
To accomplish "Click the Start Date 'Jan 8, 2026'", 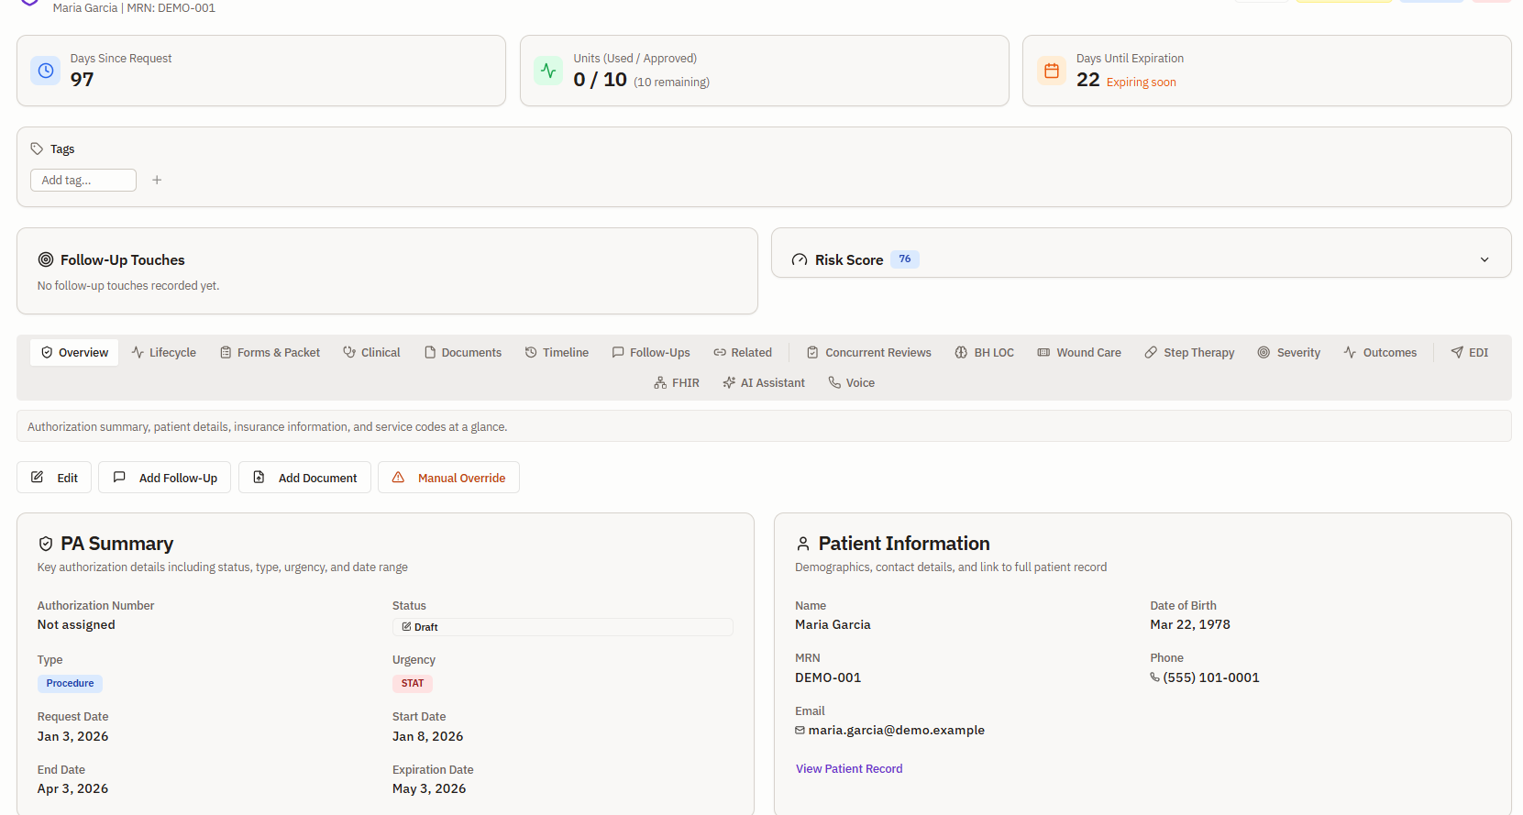I will point(428,736).
